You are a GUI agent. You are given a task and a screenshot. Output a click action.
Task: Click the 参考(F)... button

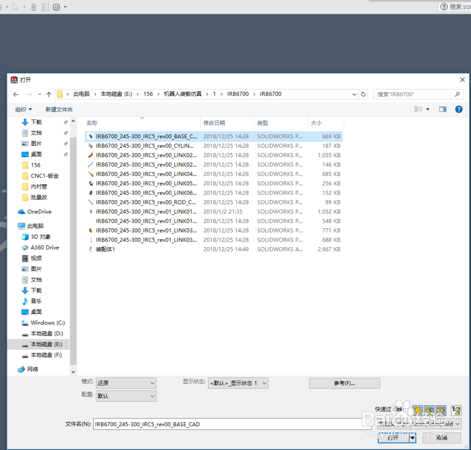tap(344, 383)
